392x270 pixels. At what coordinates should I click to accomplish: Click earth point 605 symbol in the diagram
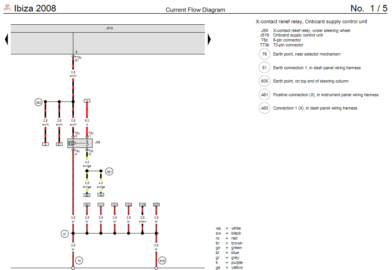pos(163,260)
